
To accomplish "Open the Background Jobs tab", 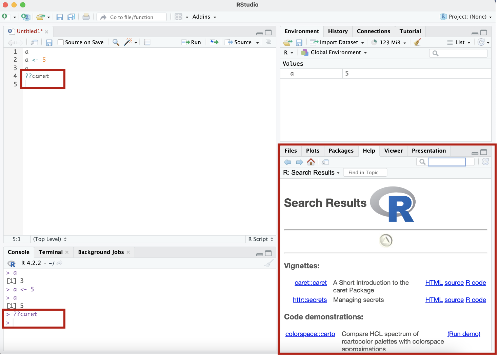I will (101, 252).
